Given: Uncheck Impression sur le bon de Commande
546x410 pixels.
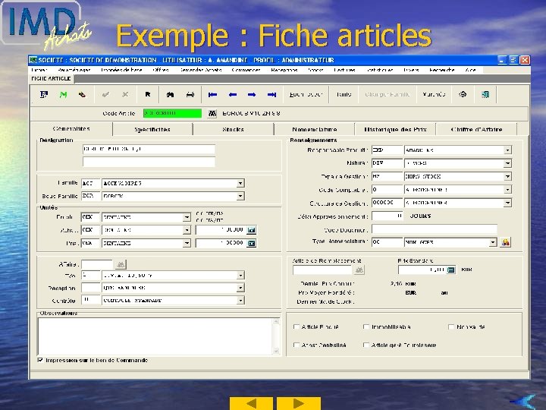Looking at the screenshot, I should coord(40,360).
